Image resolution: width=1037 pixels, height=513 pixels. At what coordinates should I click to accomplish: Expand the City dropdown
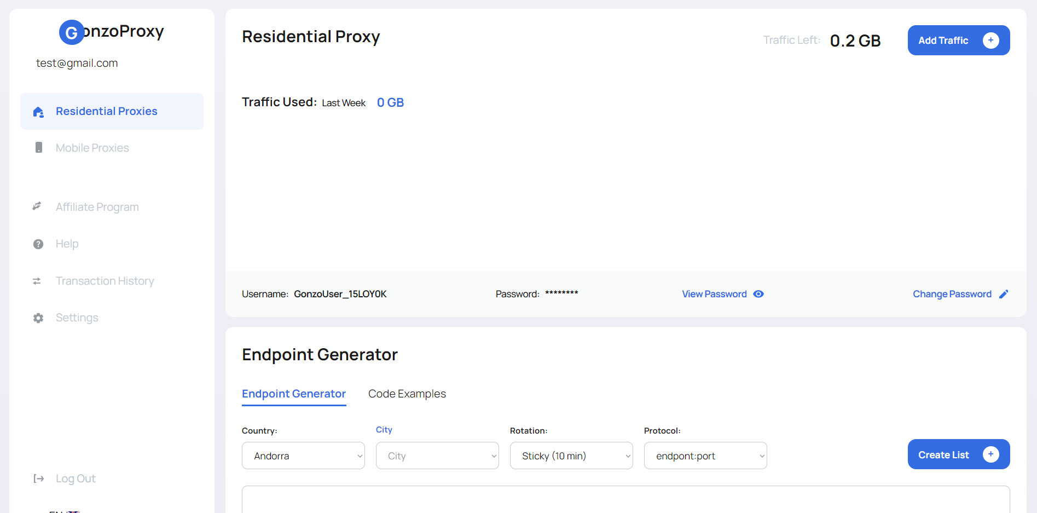(437, 456)
